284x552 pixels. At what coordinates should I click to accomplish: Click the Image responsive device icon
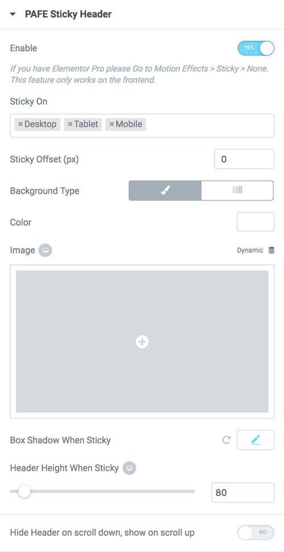[x=45, y=250]
